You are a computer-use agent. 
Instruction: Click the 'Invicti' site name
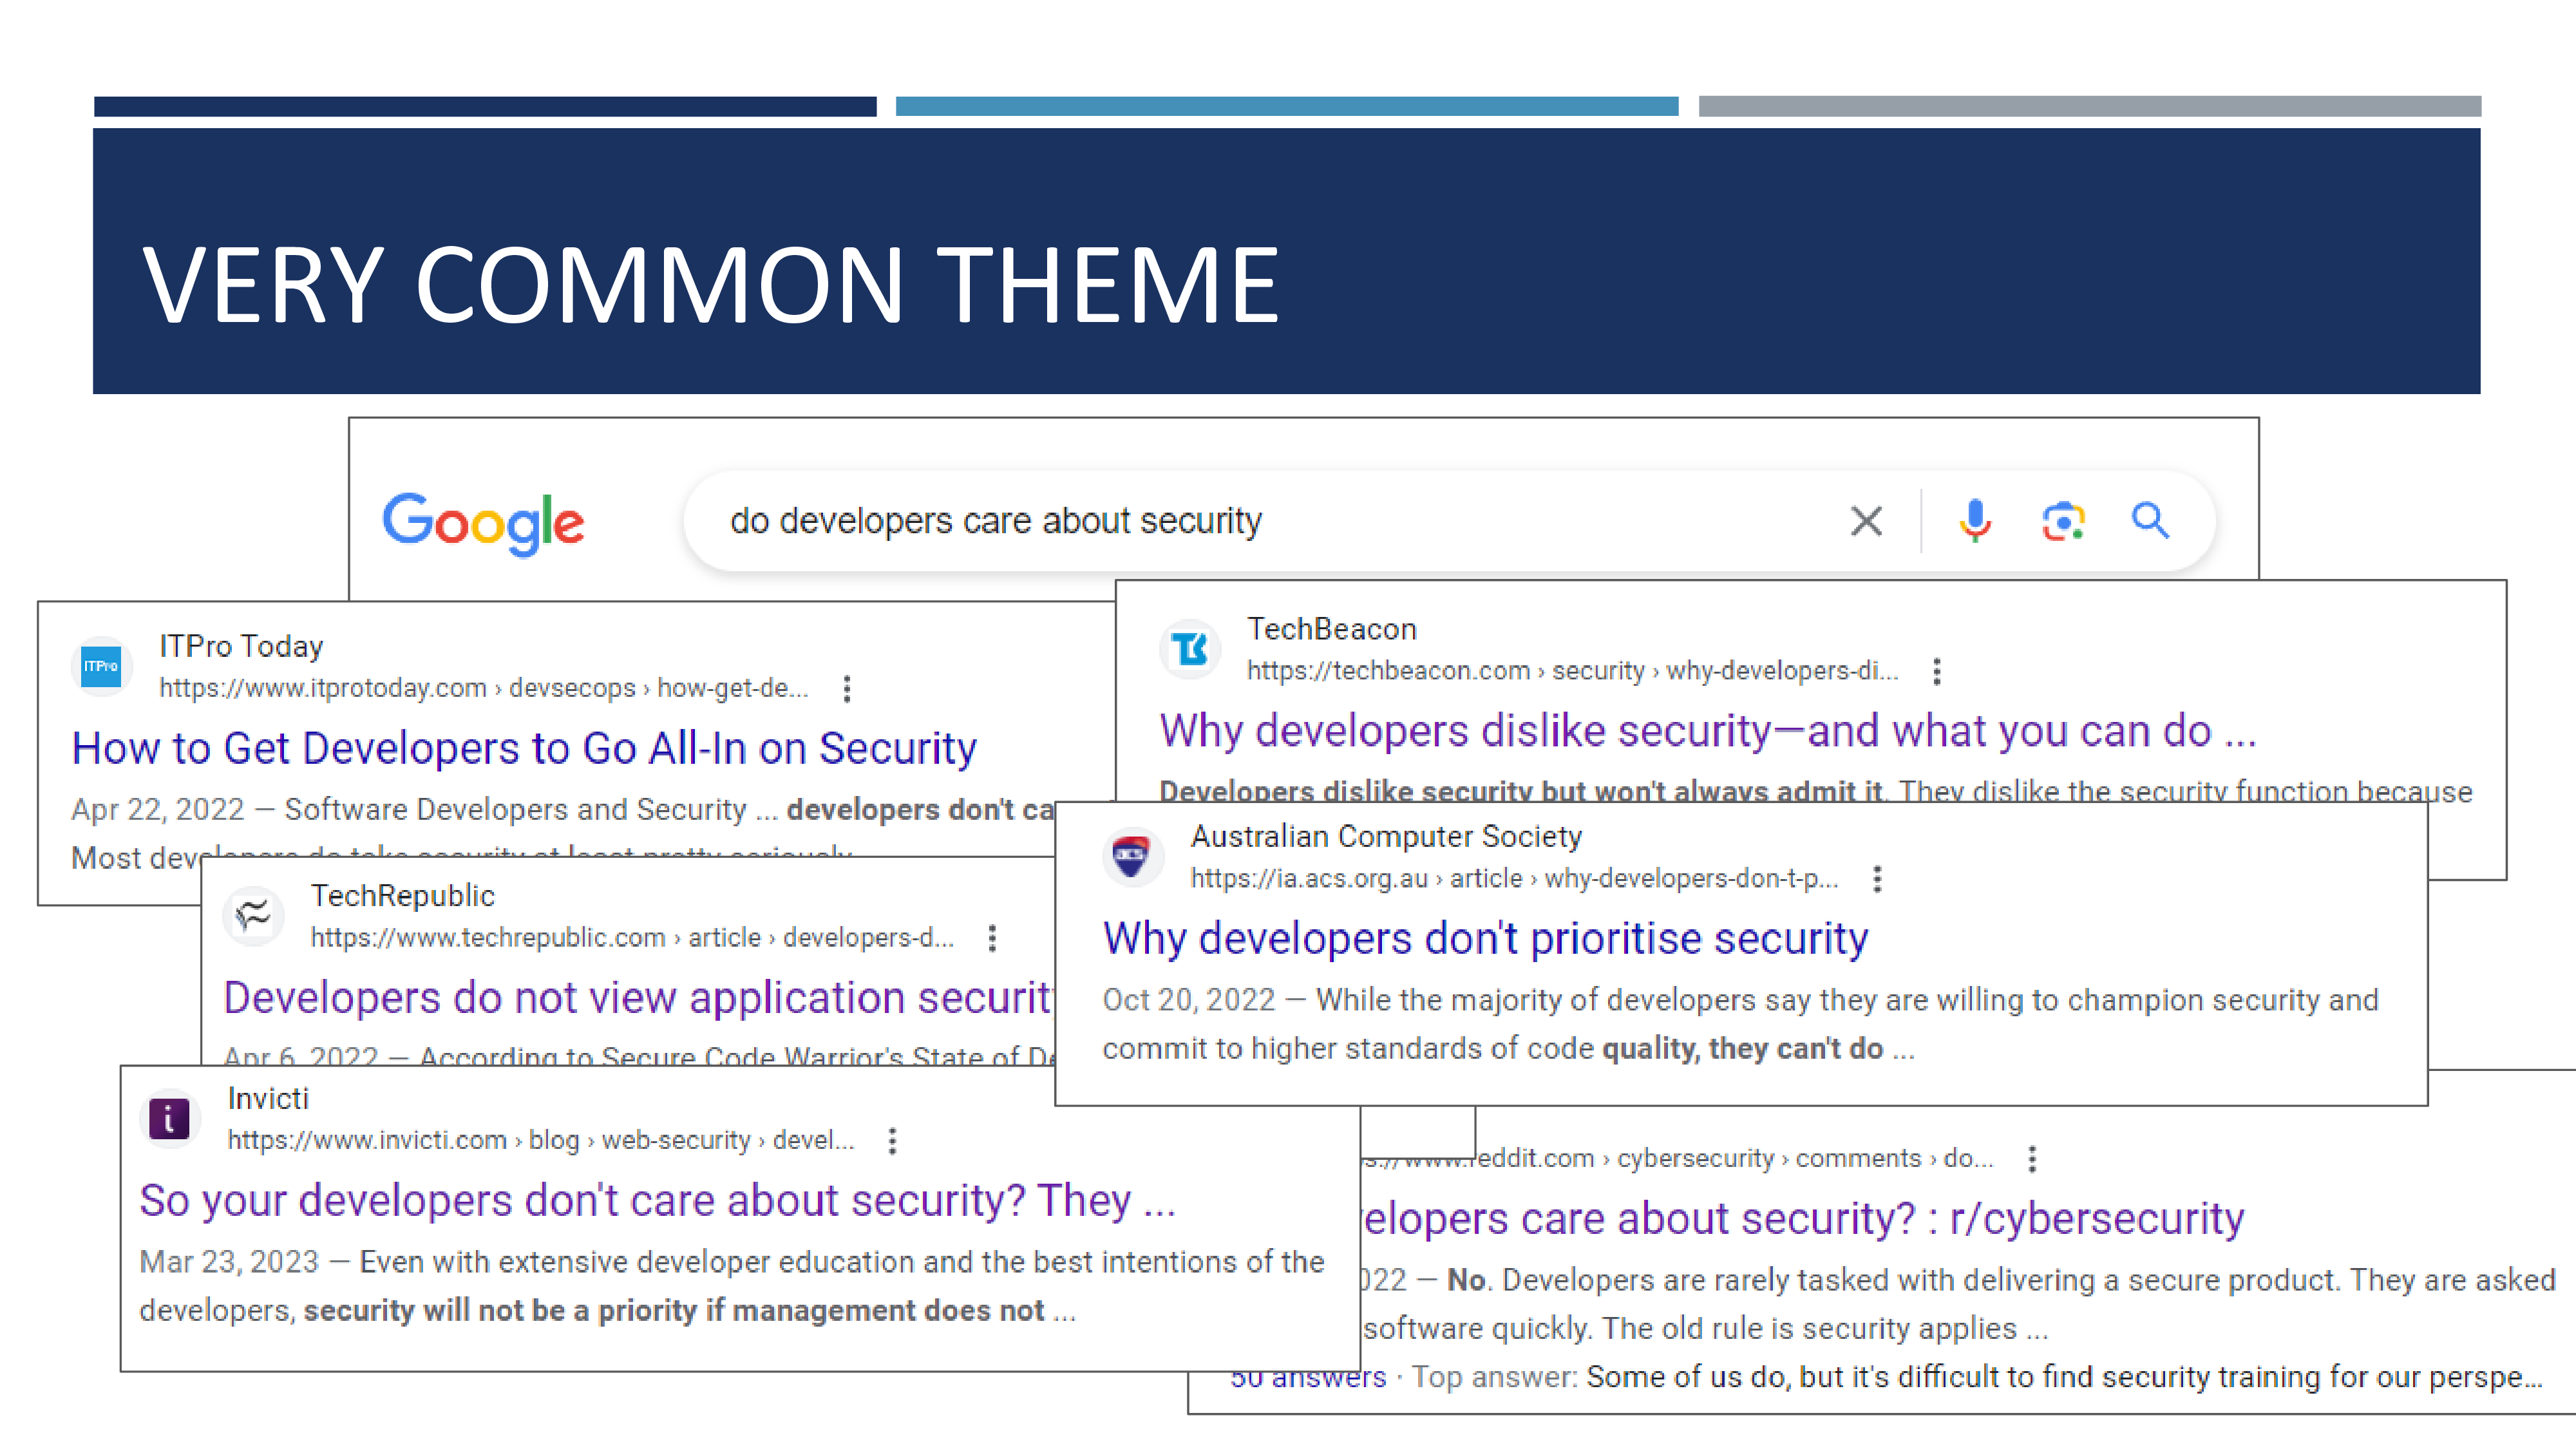268,1098
